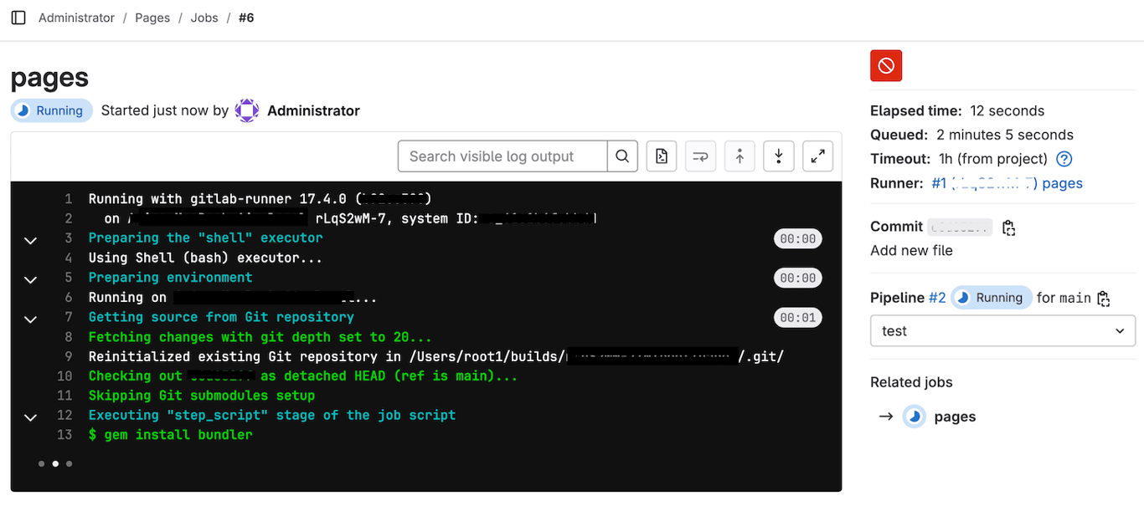Click the magnifying glass to search the log
This screenshot has width=1144, height=506.
[621, 156]
